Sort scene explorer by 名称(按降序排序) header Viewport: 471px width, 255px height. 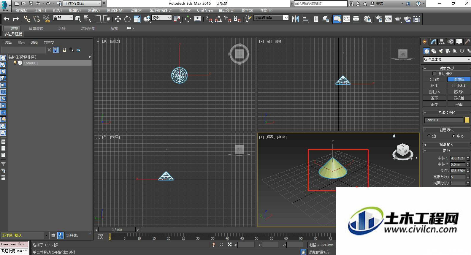49,57
